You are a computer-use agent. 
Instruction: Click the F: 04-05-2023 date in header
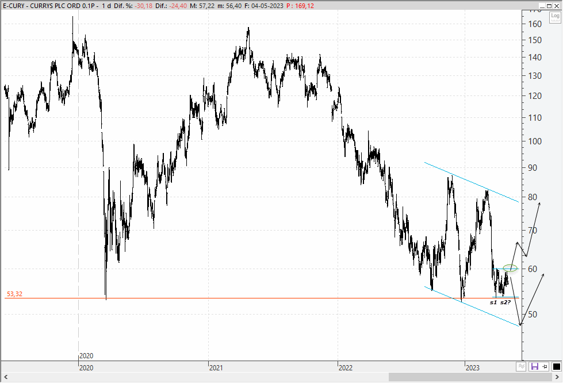264,6
